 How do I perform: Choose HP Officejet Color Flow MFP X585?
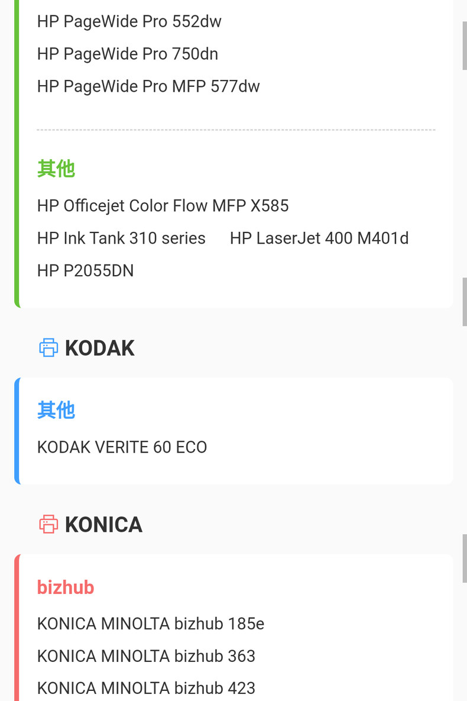(x=163, y=206)
